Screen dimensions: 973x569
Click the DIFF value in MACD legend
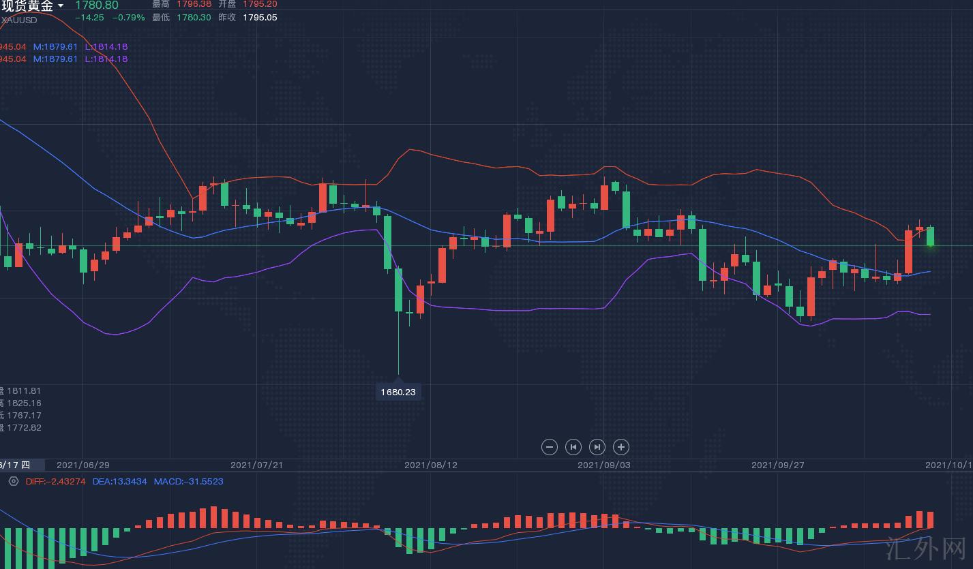click(x=55, y=481)
